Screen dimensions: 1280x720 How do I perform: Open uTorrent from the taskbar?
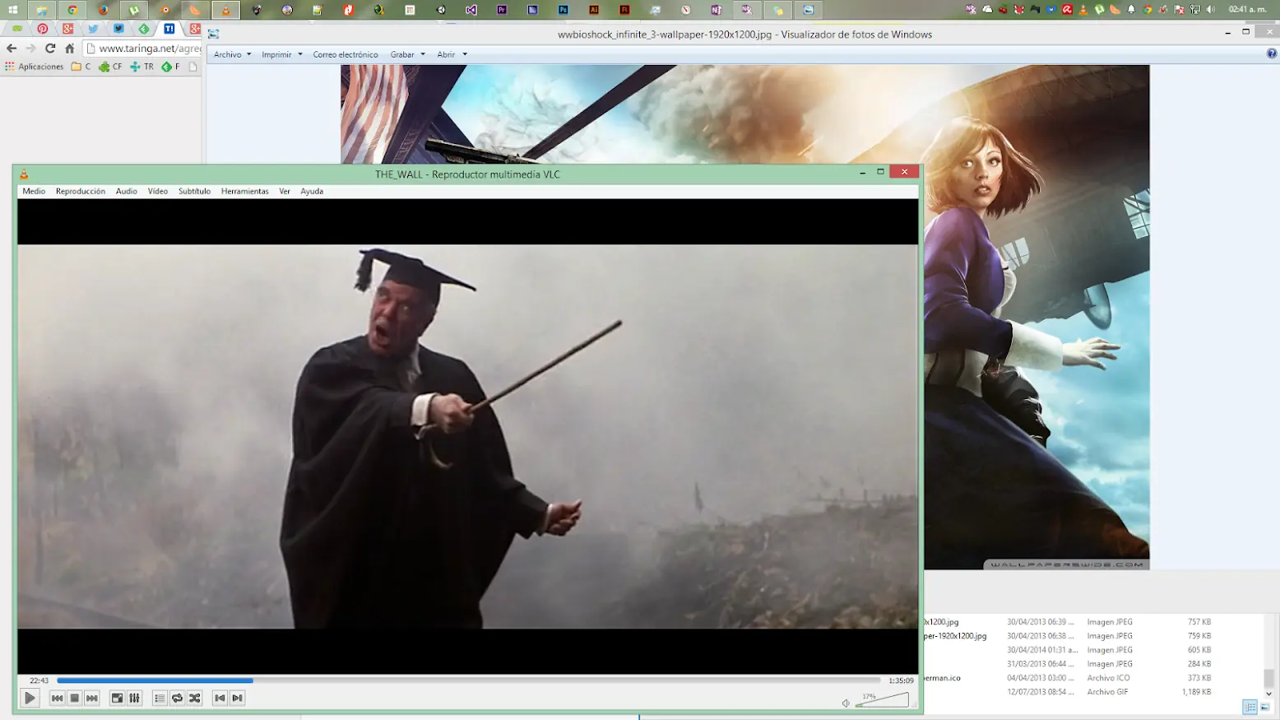[x=133, y=10]
